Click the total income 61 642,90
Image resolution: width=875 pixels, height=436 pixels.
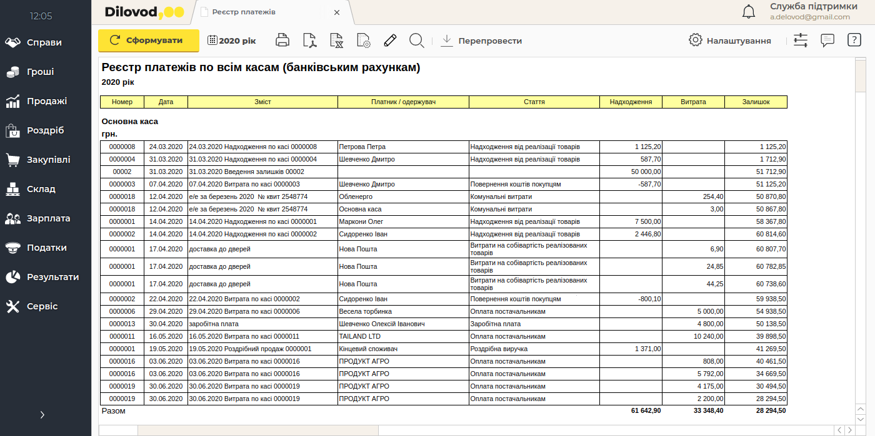click(646, 410)
